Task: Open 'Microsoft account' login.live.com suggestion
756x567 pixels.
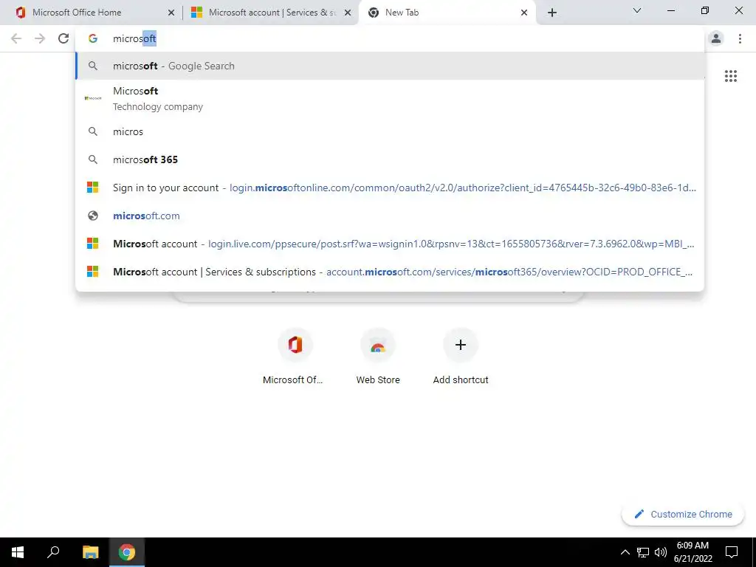Action: 390,244
